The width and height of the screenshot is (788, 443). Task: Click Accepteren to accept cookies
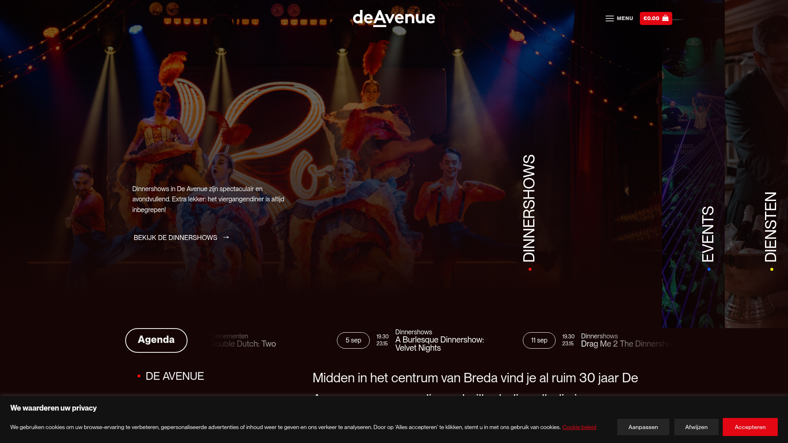click(750, 427)
